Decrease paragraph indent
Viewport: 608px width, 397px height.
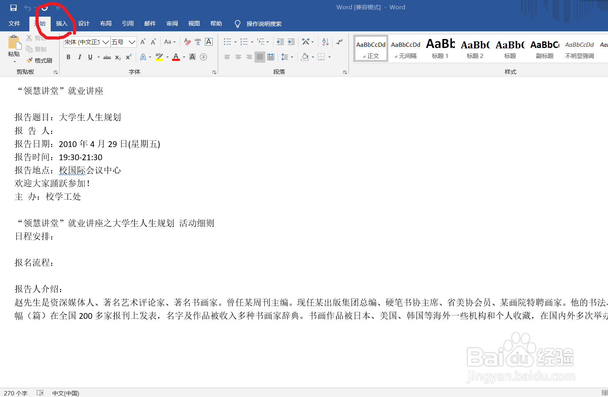tap(280, 42)
